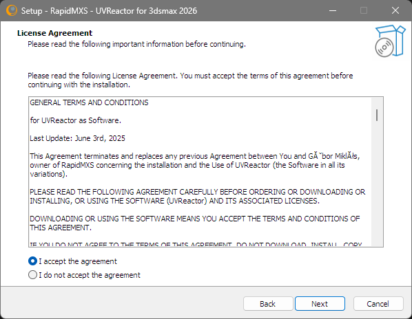Image resolution: width=412 pixels, height=319 pixels.
Task: Click the "GENERAL TERMS AND CONDITIONS" line
Action: point(89,102)
